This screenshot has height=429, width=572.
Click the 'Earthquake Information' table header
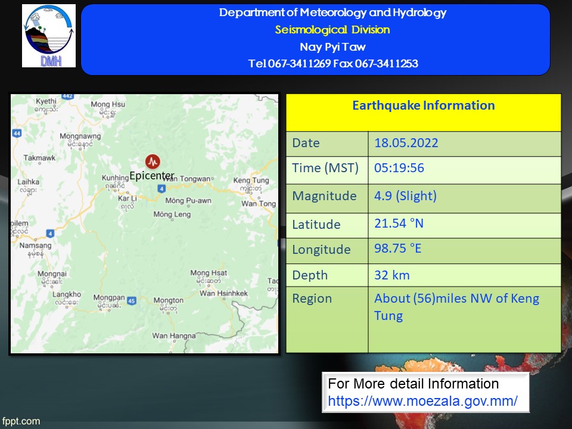point(424,113)
